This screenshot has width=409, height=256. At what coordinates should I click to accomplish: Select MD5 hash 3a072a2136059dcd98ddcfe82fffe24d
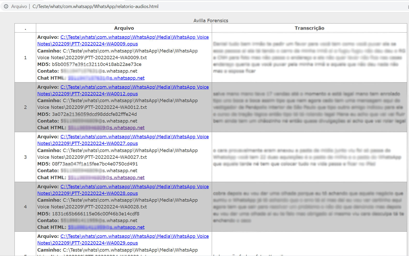(94, 114)
